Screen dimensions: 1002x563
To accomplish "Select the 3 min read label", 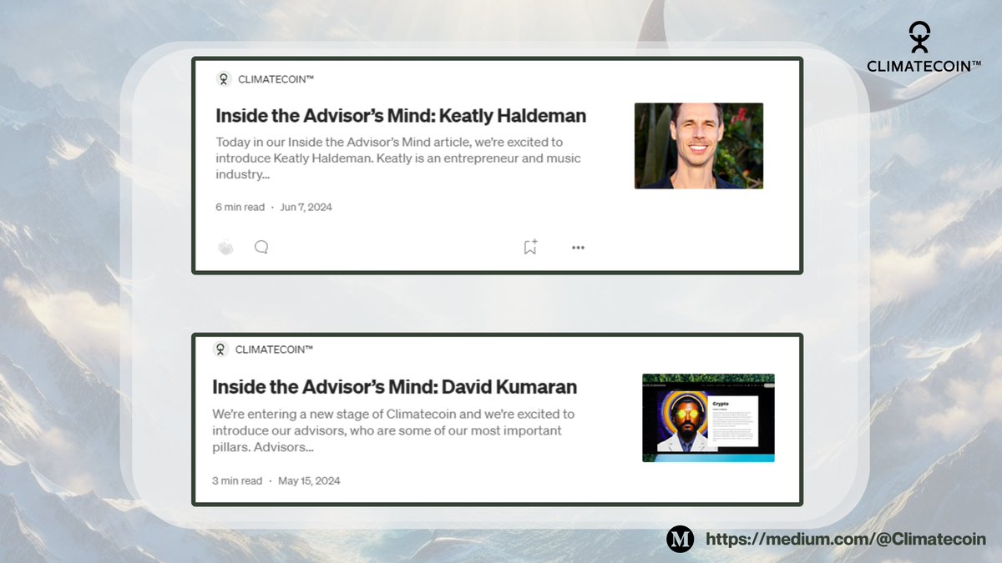I will point(236,480).
